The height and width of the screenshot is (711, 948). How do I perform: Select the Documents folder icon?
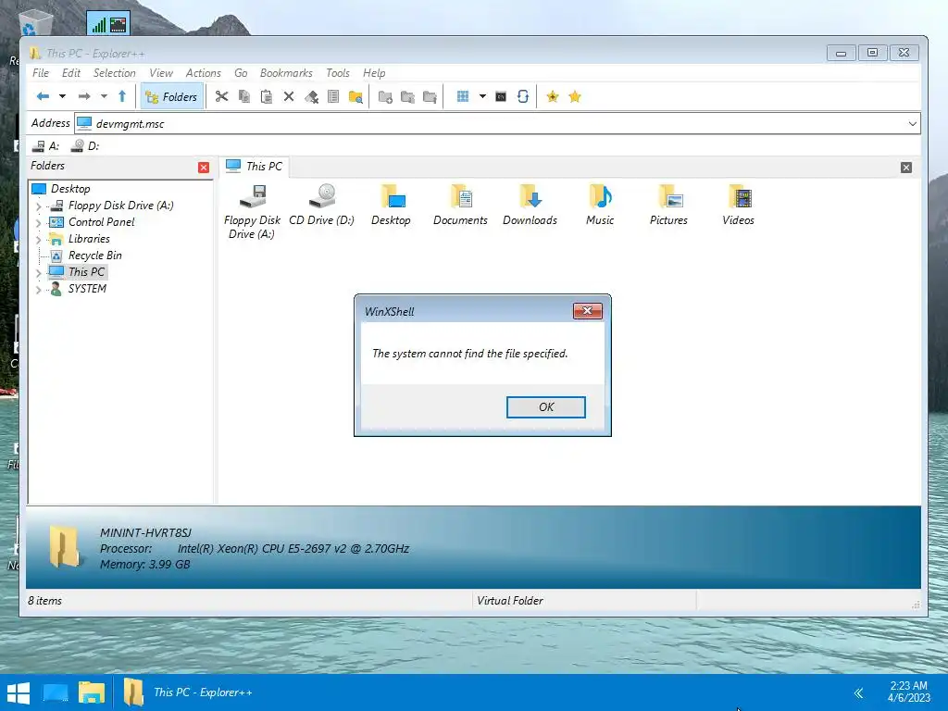[x=460, y=205]
